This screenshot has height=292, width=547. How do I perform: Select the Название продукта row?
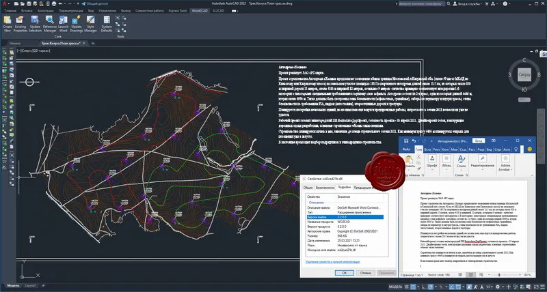pos(345,221)
